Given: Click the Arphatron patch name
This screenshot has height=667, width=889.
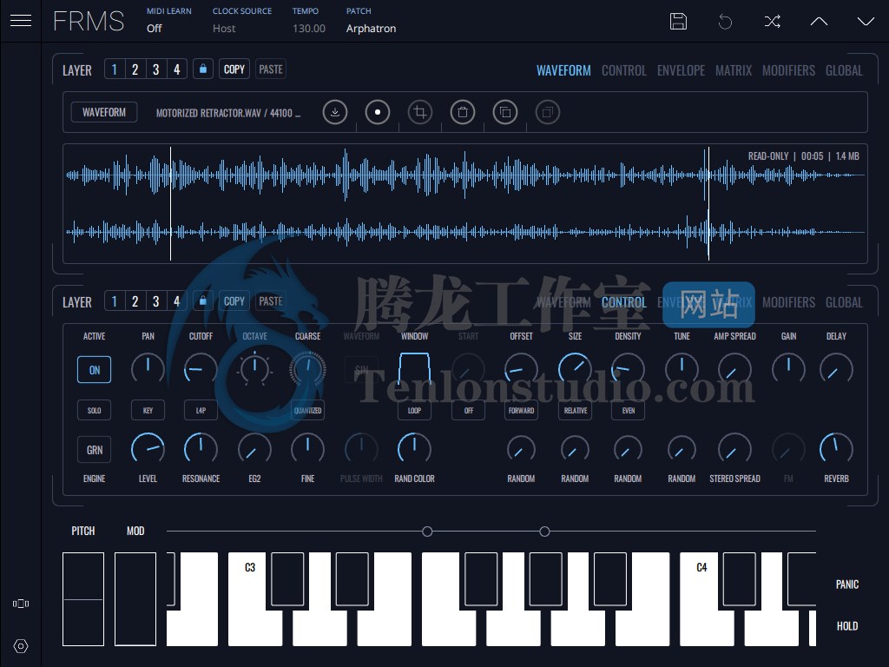Looking at the screenshot, I should (371, 29).
